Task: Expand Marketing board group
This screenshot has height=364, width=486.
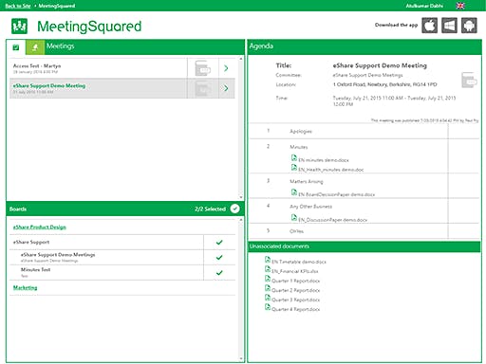Action: pos(25,288)
